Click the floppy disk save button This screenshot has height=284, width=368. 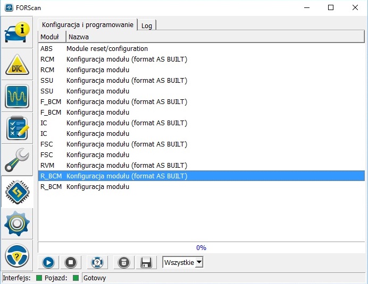146,262
